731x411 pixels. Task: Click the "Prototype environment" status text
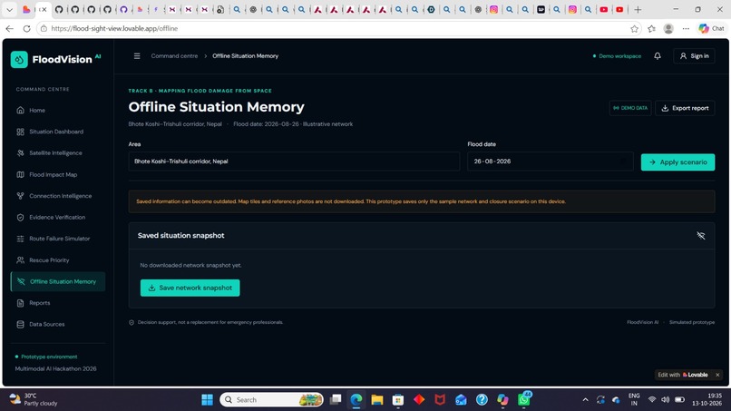coord(49,357)
